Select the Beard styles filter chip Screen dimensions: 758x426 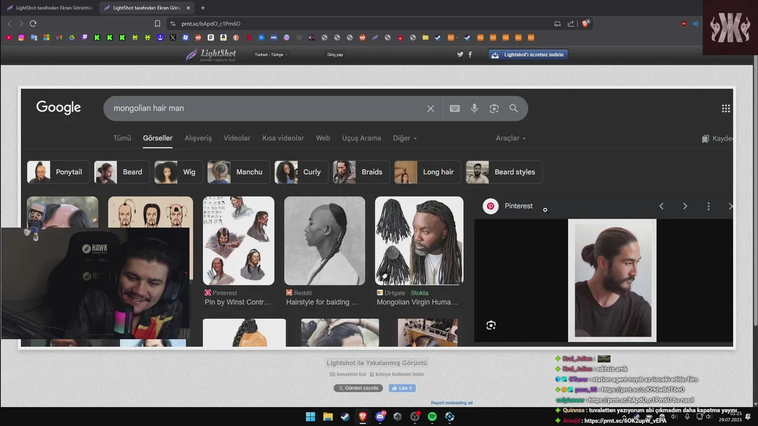504,172
